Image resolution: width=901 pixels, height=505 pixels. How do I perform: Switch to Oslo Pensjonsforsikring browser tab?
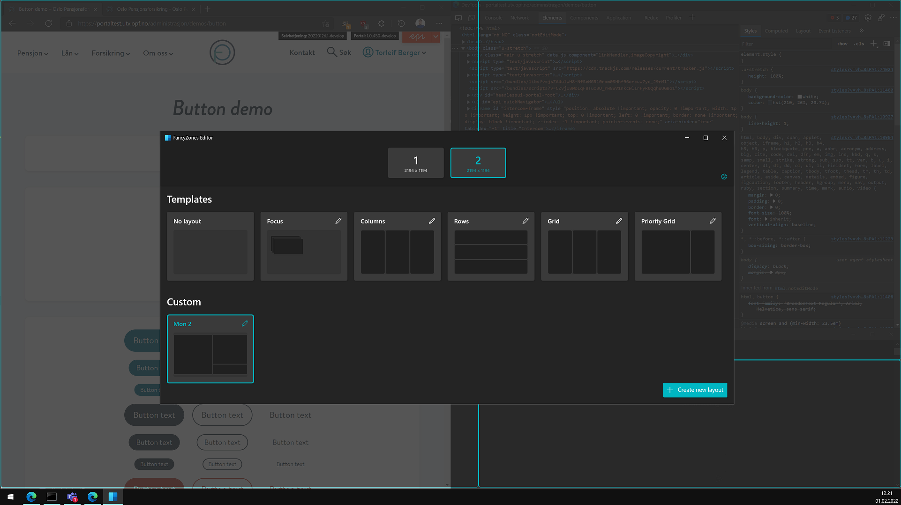click(x=150, y=9)
